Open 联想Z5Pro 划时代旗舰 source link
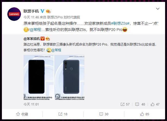The width and height of the screenshot is (167, 121). coord(64,17)
